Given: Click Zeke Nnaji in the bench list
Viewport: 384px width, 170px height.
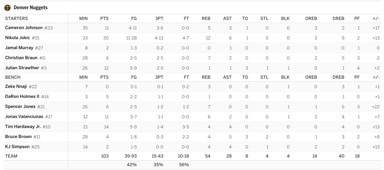Looking at the screenshot, I should coord(16,87).
